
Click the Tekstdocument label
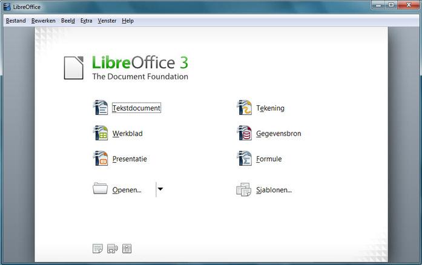click(x=136, y=108)
